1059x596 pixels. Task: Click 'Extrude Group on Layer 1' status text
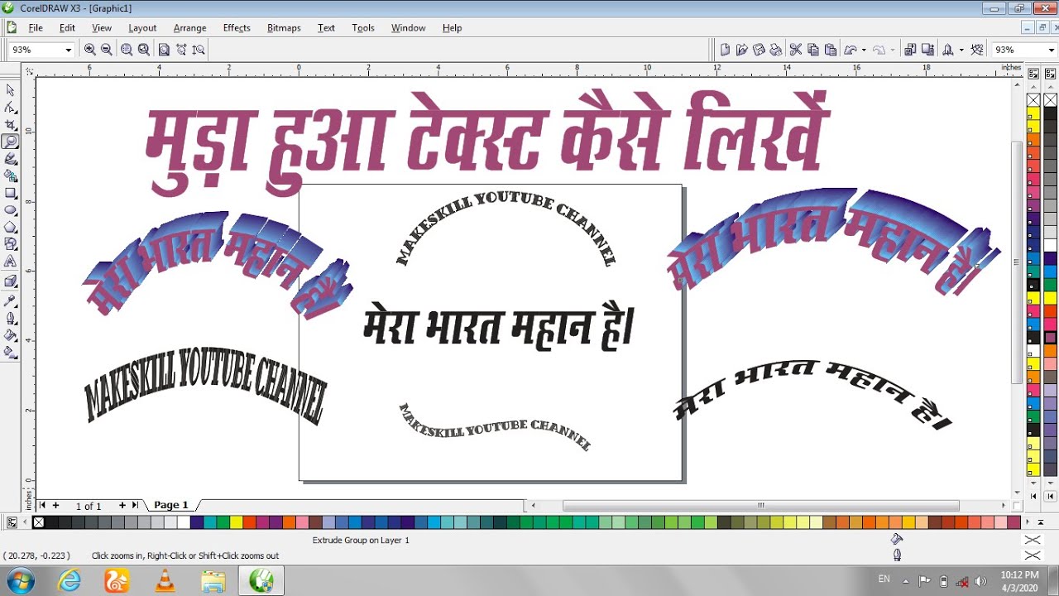[361, 540]
